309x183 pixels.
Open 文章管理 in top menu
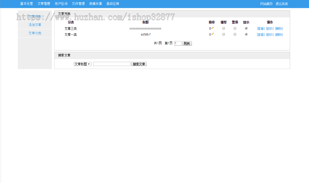coord(44,4)
